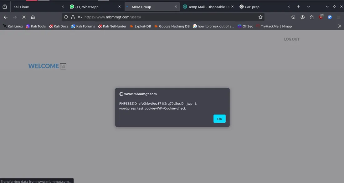Bookmark this page with the star icon
Viewport: 344px width, 183px height.
click(260, 17)
